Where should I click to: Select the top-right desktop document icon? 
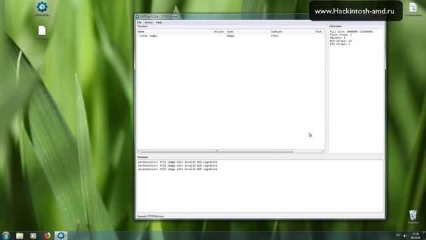pyautogui.click(x=413, y=9)
